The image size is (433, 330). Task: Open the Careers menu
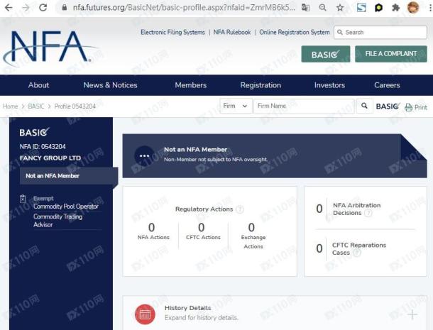pos(387,85)
